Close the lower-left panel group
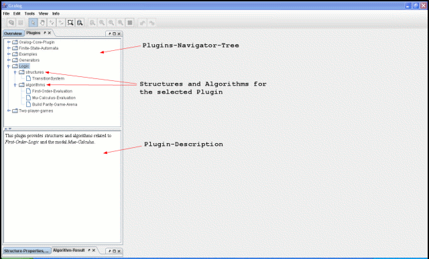The height and width of the screenshot is (259, 429). [119, 251]
